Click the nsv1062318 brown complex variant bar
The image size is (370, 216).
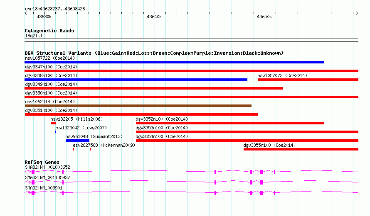(138, 106)
